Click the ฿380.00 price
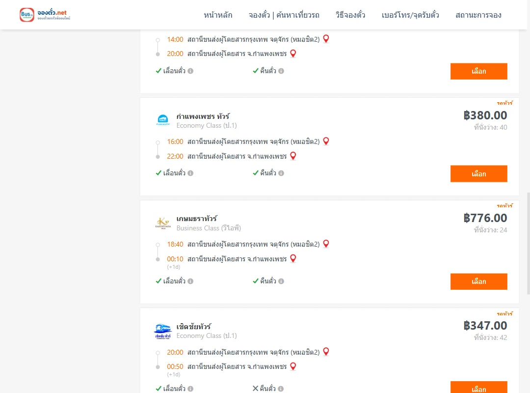The width and height of the screenshot is (530, 393). 485,115
